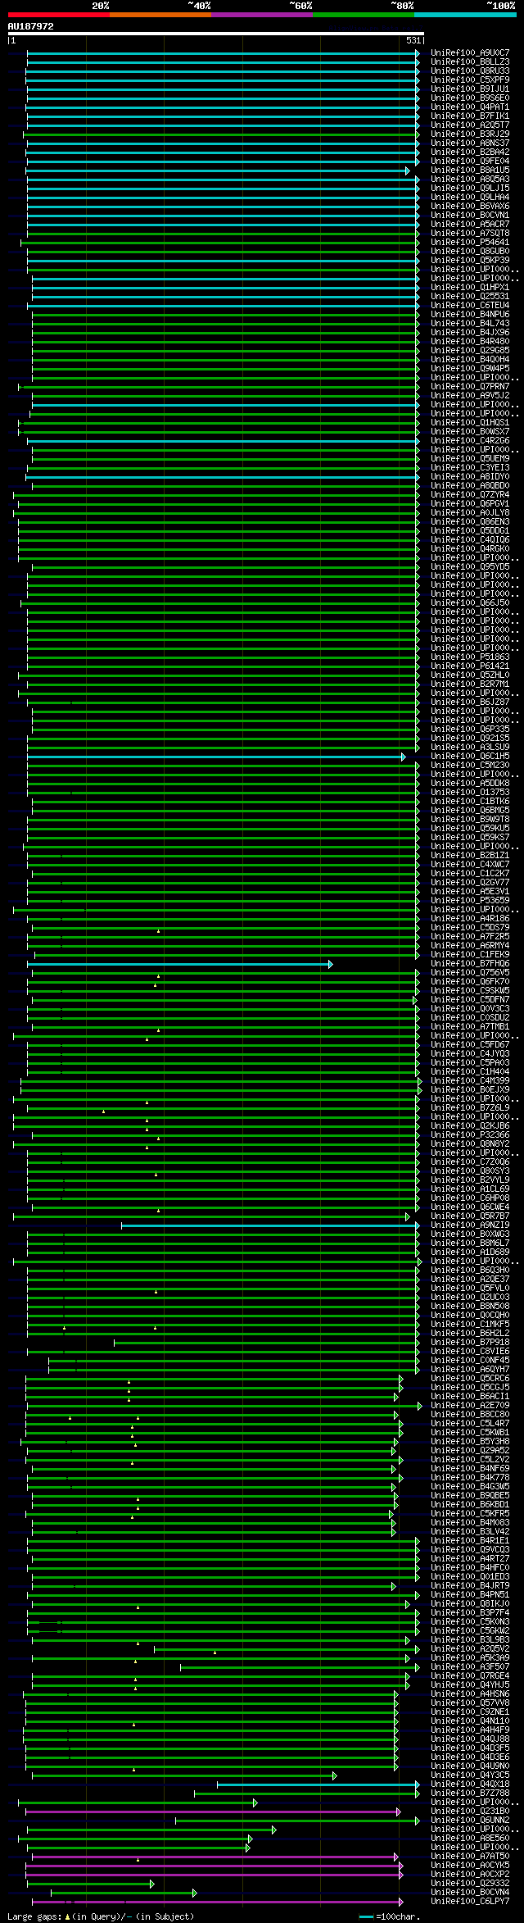Click the UniRef100_Q25531 label
The height and width of the screenshot is (1923, 524).
[x=470, y=297]
